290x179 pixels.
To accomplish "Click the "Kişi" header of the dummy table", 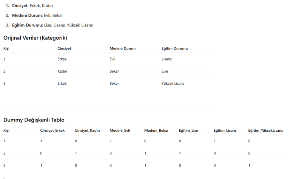I will 6,131.
